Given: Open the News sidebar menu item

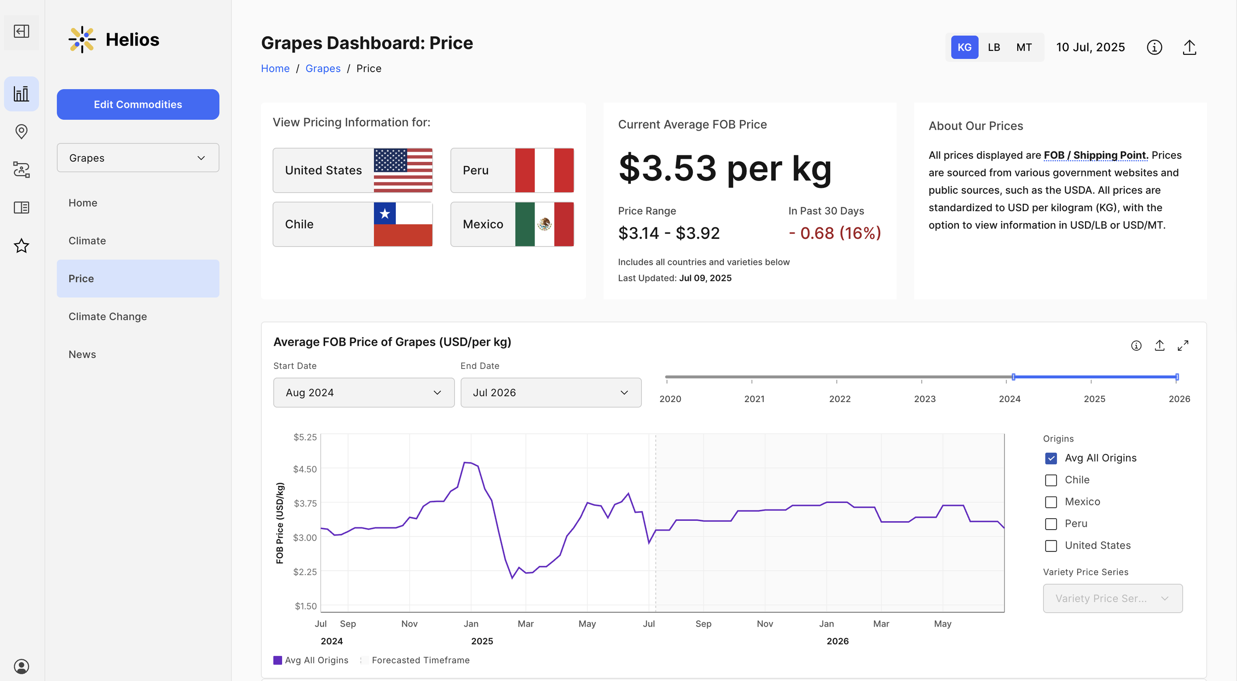Looking at the screenshot, I should pyautogui.click(x=82, y=355).
